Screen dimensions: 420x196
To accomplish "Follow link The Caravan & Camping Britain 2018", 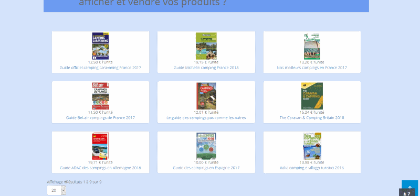I will (x=312, y=118).
